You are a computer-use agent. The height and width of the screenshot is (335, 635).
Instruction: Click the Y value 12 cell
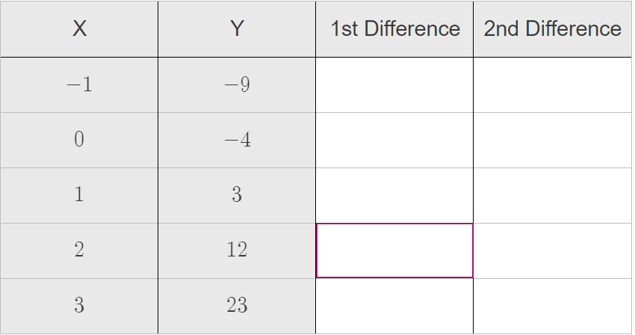(x=237, y=251)
